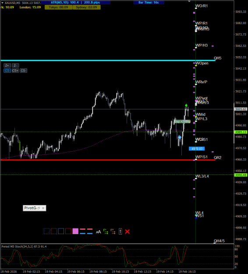Screen dimensions: 248x274
Task: Close the PivotG panel with its X
Action: [x=43, y=208]
